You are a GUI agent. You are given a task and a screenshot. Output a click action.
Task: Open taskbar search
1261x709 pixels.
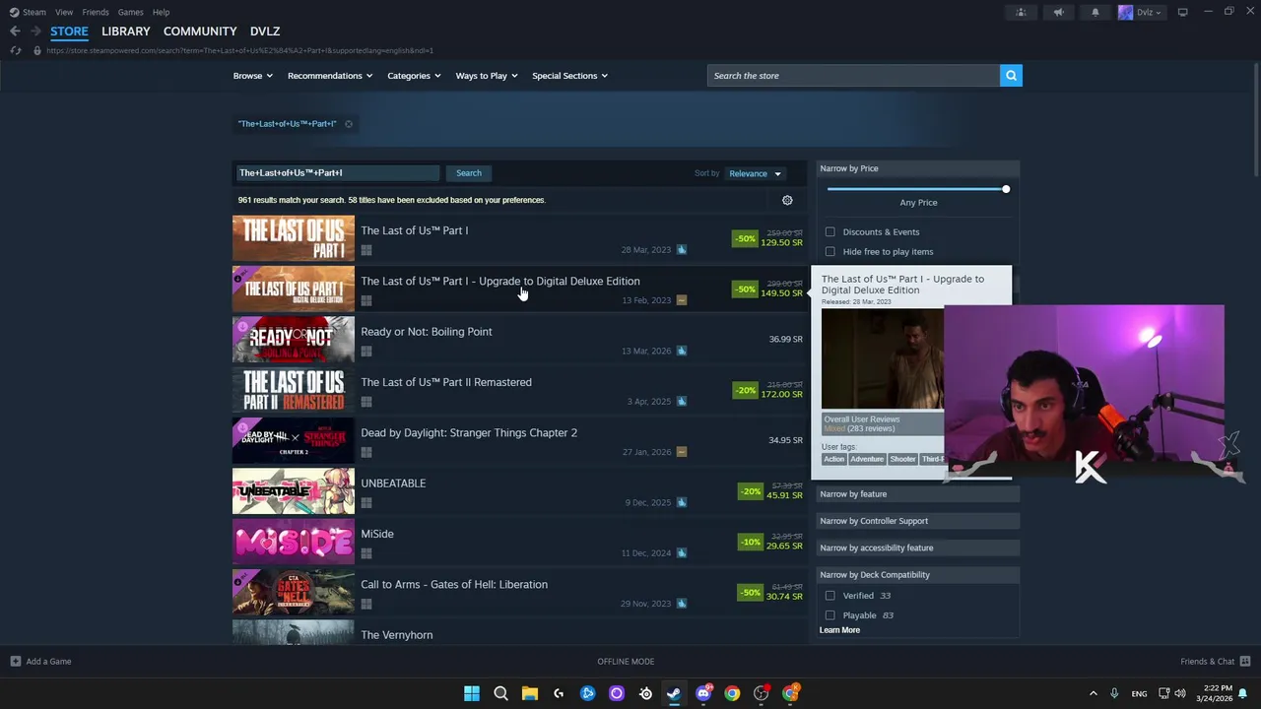[x=500, y=693]
